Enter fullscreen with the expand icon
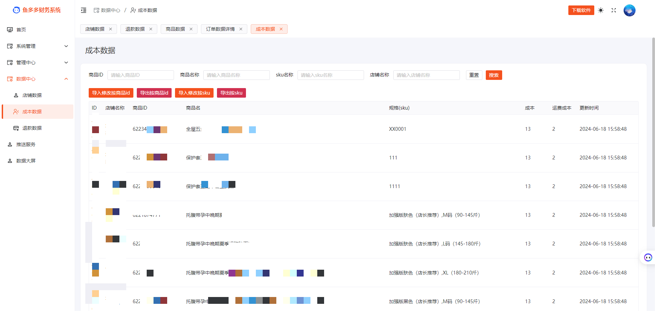Screen dimensions: 655x311 614,10
